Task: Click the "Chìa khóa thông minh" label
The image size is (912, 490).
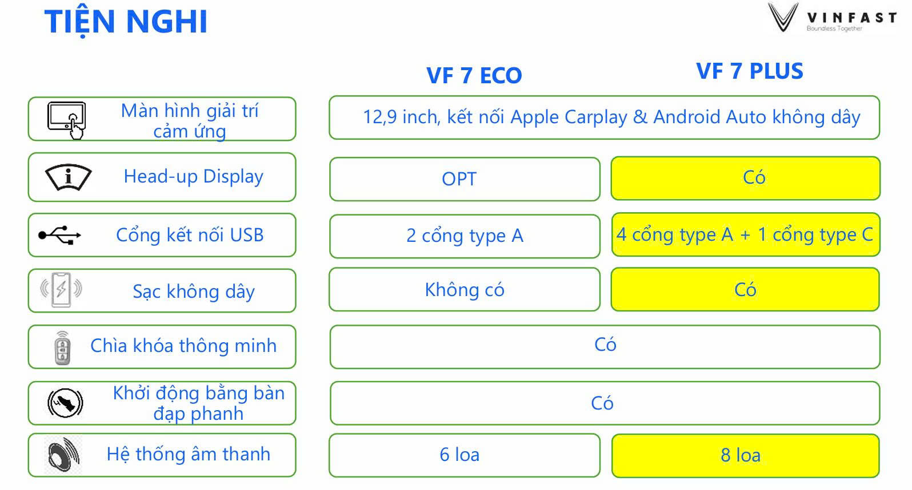Action: click(x=183, y=346)
